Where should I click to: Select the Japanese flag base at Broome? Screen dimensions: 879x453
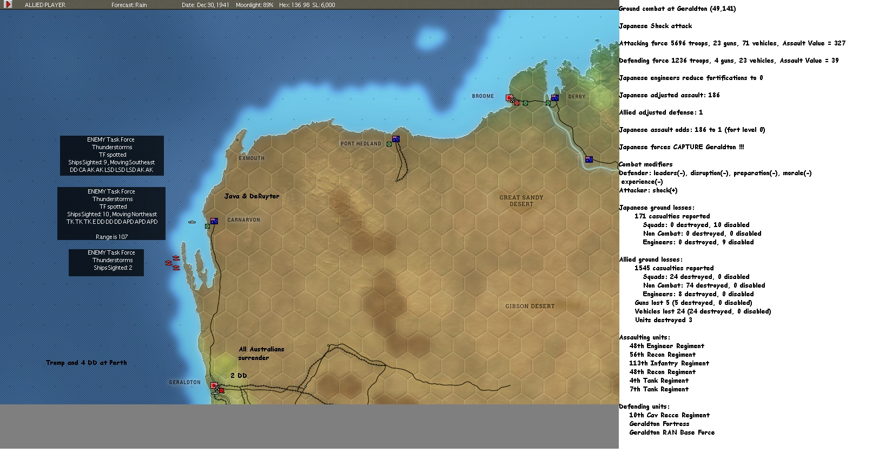510,98
